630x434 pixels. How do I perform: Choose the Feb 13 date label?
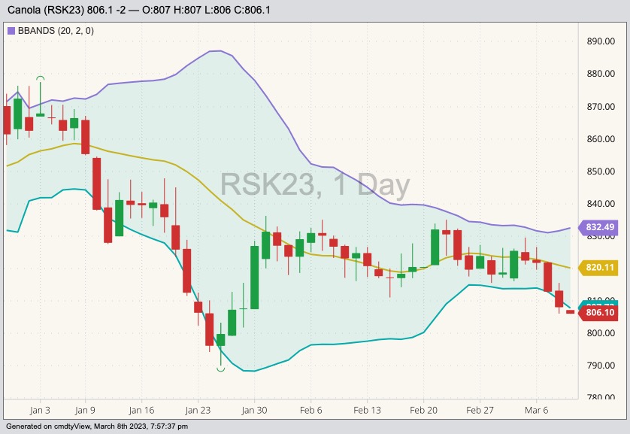[368, 411]
